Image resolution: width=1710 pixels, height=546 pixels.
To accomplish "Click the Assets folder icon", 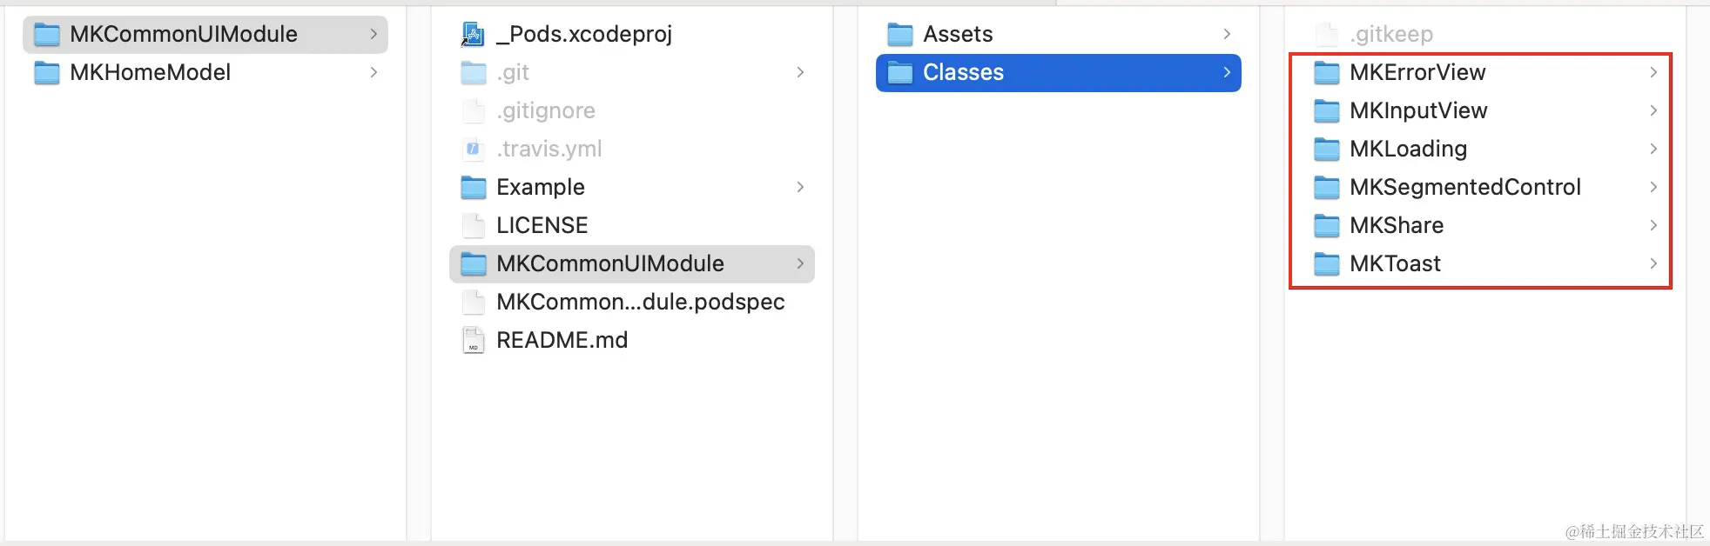I will [899, 34].
